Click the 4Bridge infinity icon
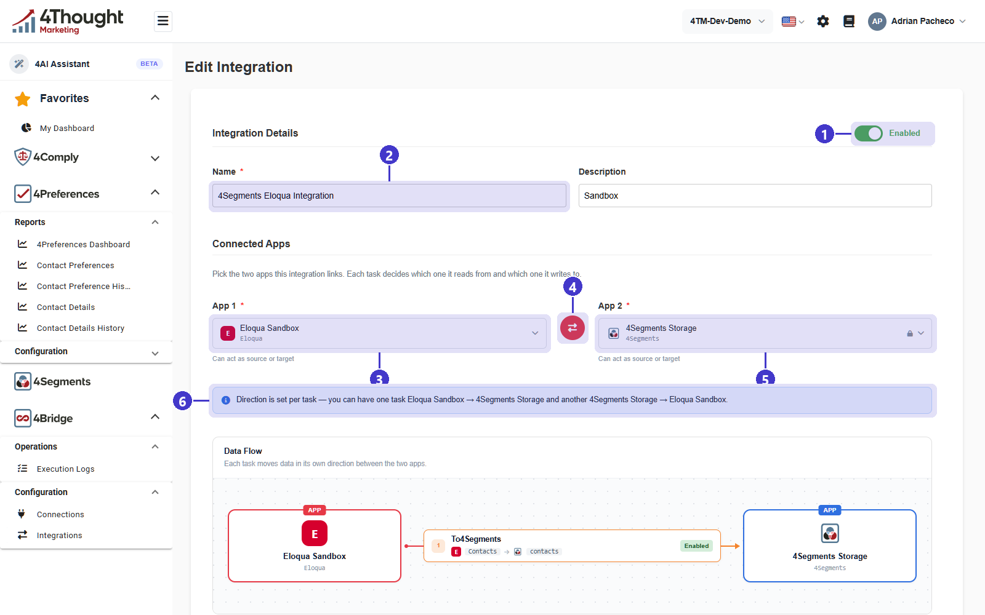This screenshot has height=615, width=985. (23, 418)
